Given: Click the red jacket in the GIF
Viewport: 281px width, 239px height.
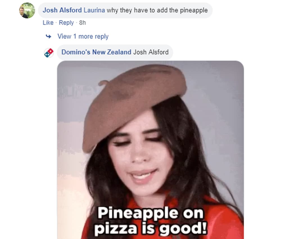Looking at the screenshot, I should pyautogui.click(x=220, y=220).
